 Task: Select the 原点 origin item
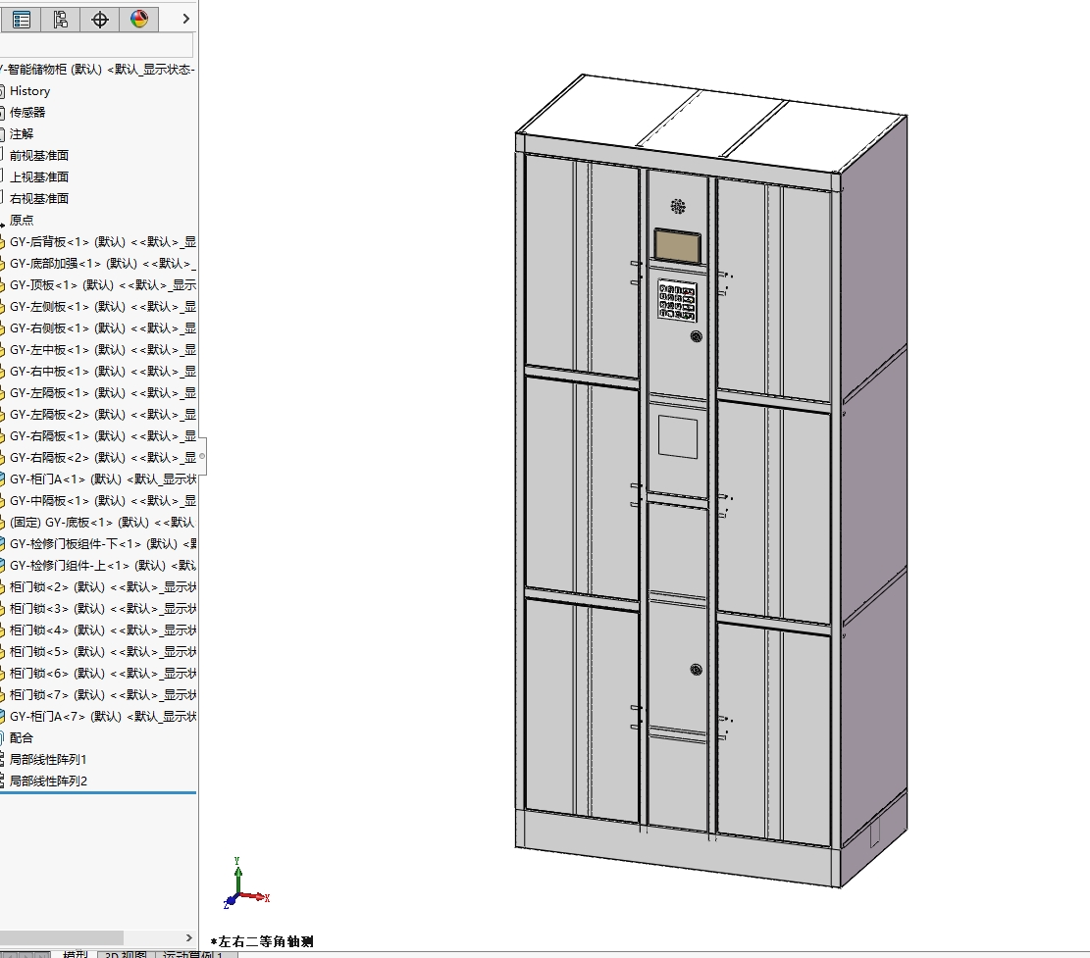coord(21,221)
